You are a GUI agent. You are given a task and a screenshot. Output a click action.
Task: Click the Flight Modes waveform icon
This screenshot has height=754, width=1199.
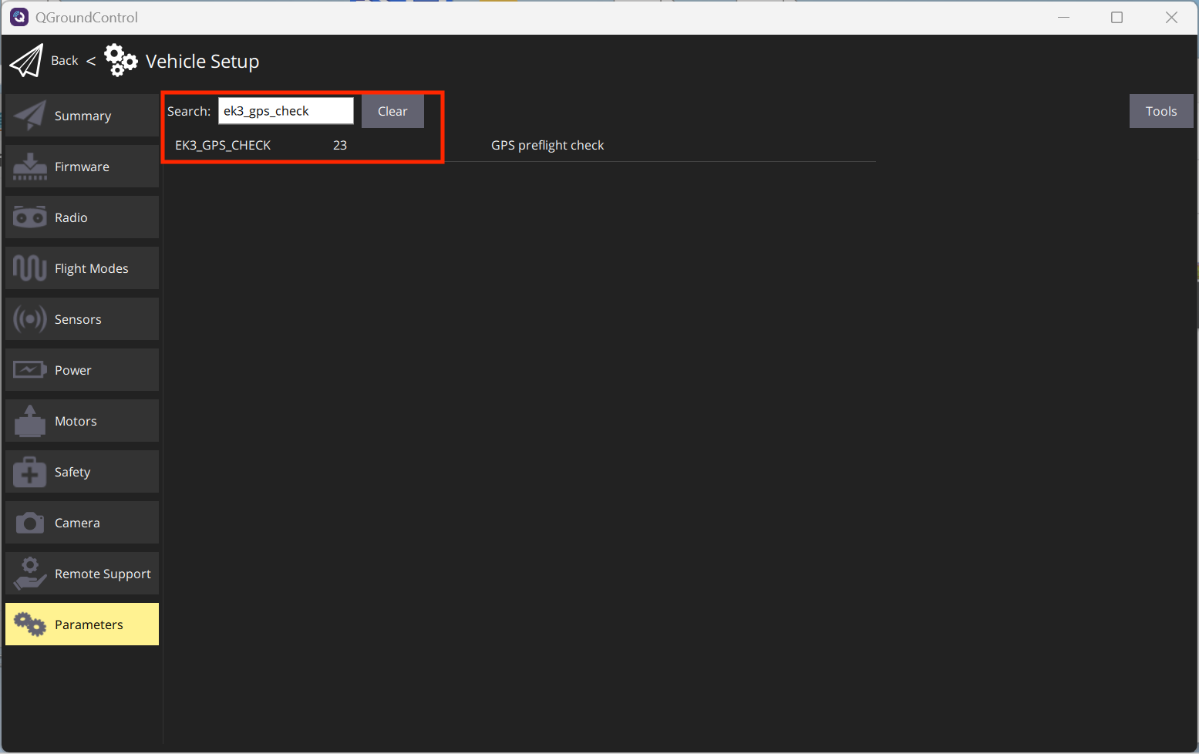(30, 268)
